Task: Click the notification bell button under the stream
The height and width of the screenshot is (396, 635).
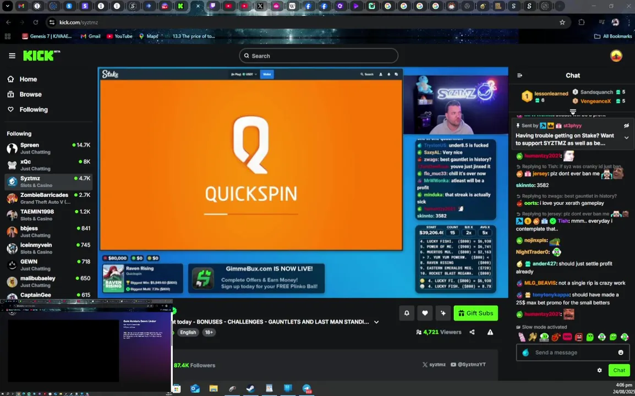Action: [407, 313]
